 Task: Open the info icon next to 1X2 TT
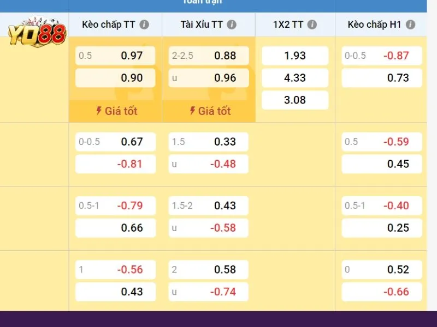[x=312, y=25]
